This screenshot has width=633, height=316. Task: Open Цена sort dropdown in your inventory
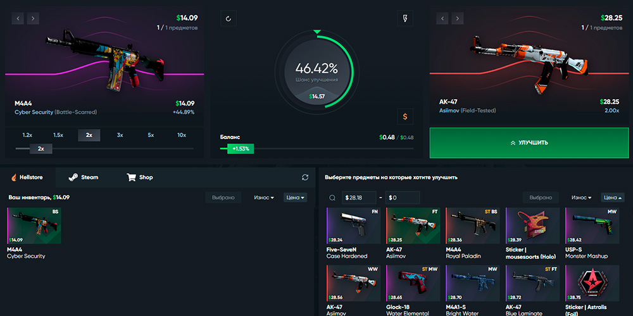point(295,197)
